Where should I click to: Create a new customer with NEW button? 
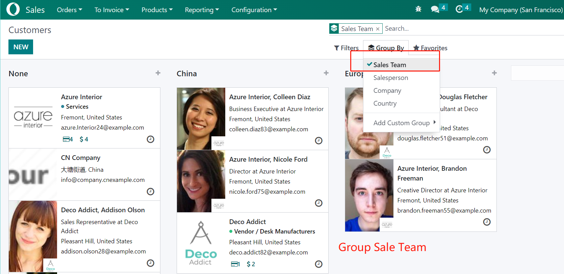[21, 47]
